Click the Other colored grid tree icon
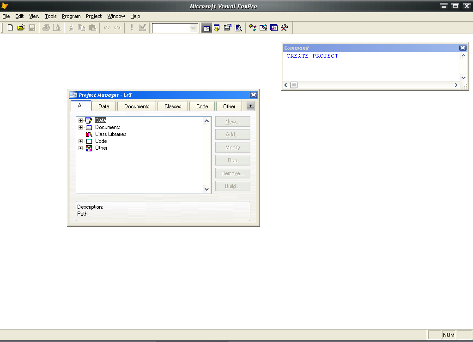The width and height of the screenshot is (473, 342). point(89,148)
